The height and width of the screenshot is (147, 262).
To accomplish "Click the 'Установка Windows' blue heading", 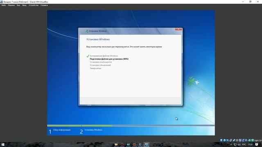I will pyautogui.click(x=98, y=39).
